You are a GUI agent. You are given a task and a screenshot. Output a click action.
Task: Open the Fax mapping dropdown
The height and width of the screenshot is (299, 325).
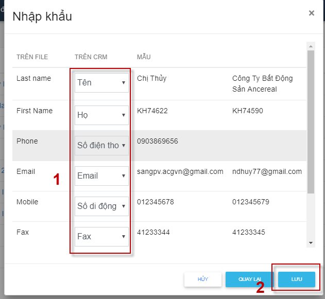(x=101, y=237)
